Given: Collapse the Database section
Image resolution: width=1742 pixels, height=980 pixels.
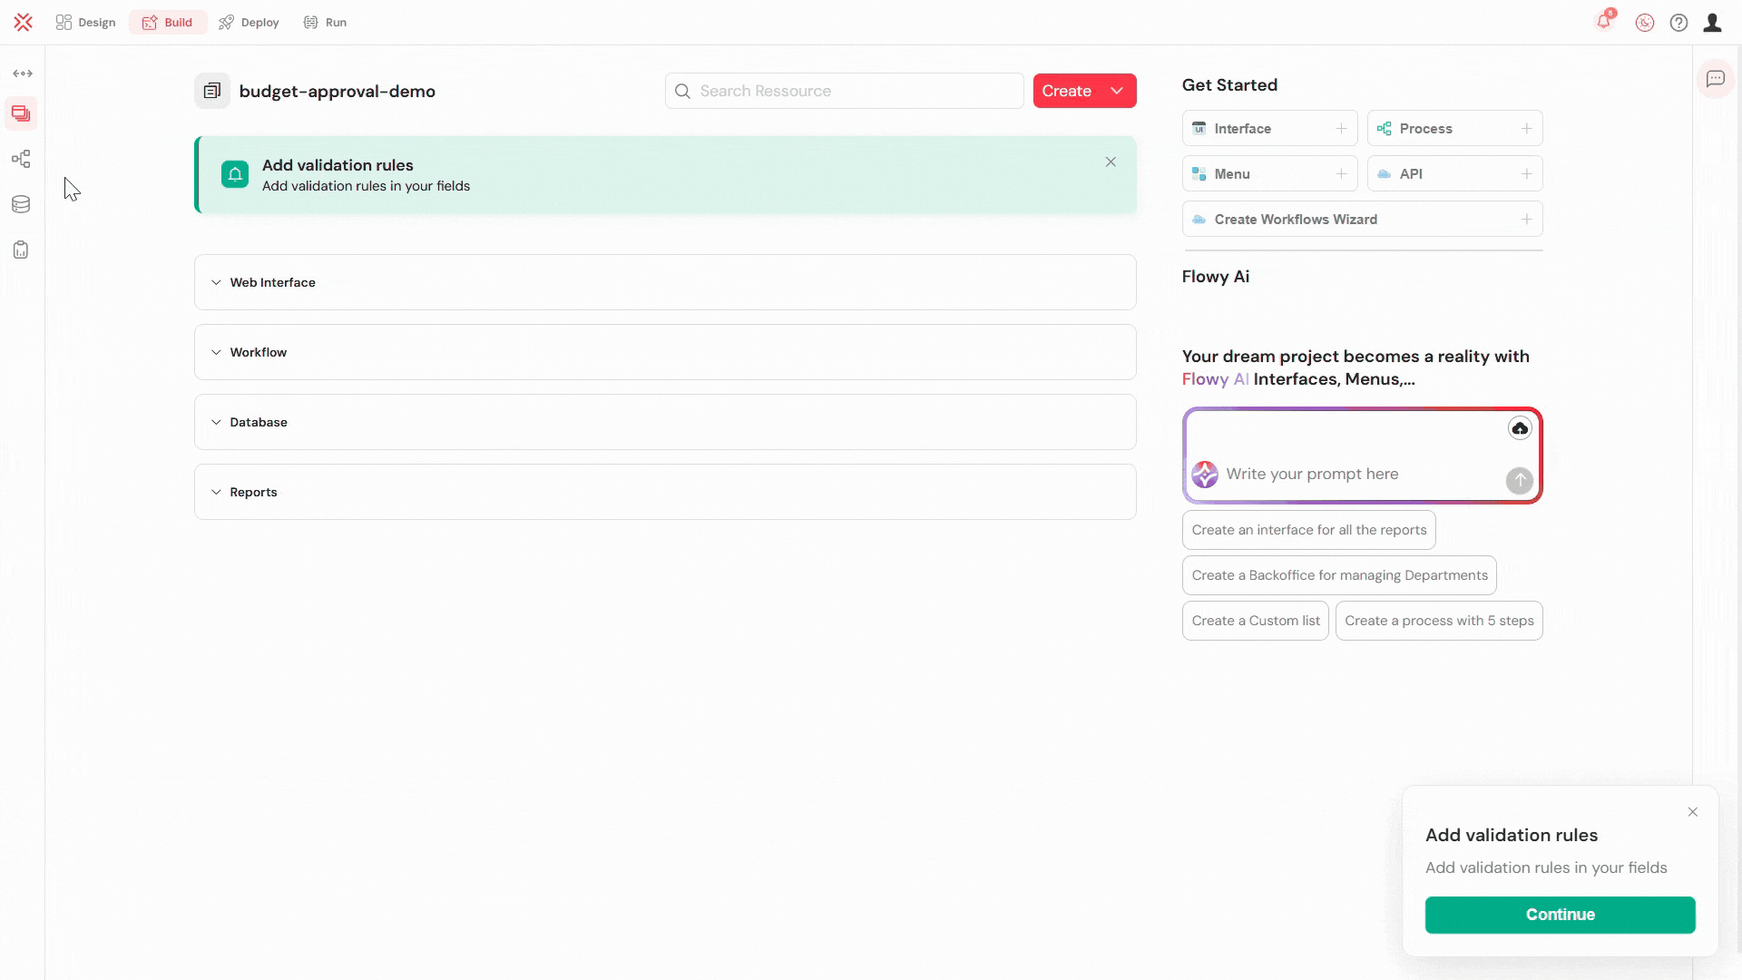Looking at the screenshot, I should (x=215, y=422).
